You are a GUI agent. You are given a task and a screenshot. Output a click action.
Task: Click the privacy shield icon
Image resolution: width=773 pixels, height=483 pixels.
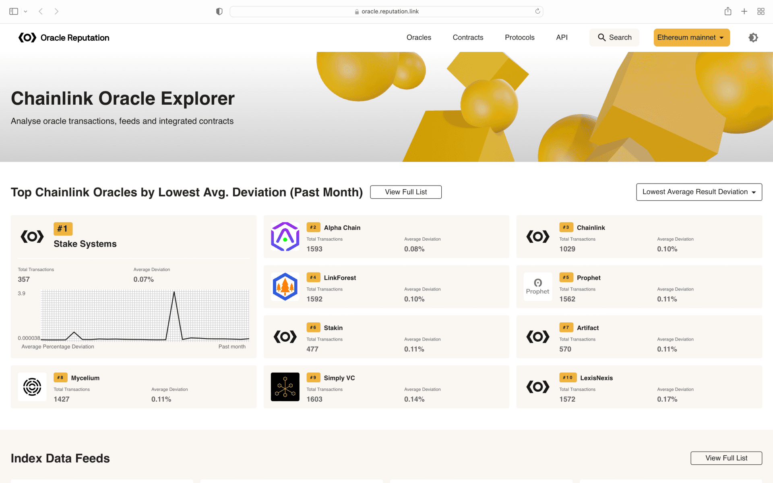point(219,11)
